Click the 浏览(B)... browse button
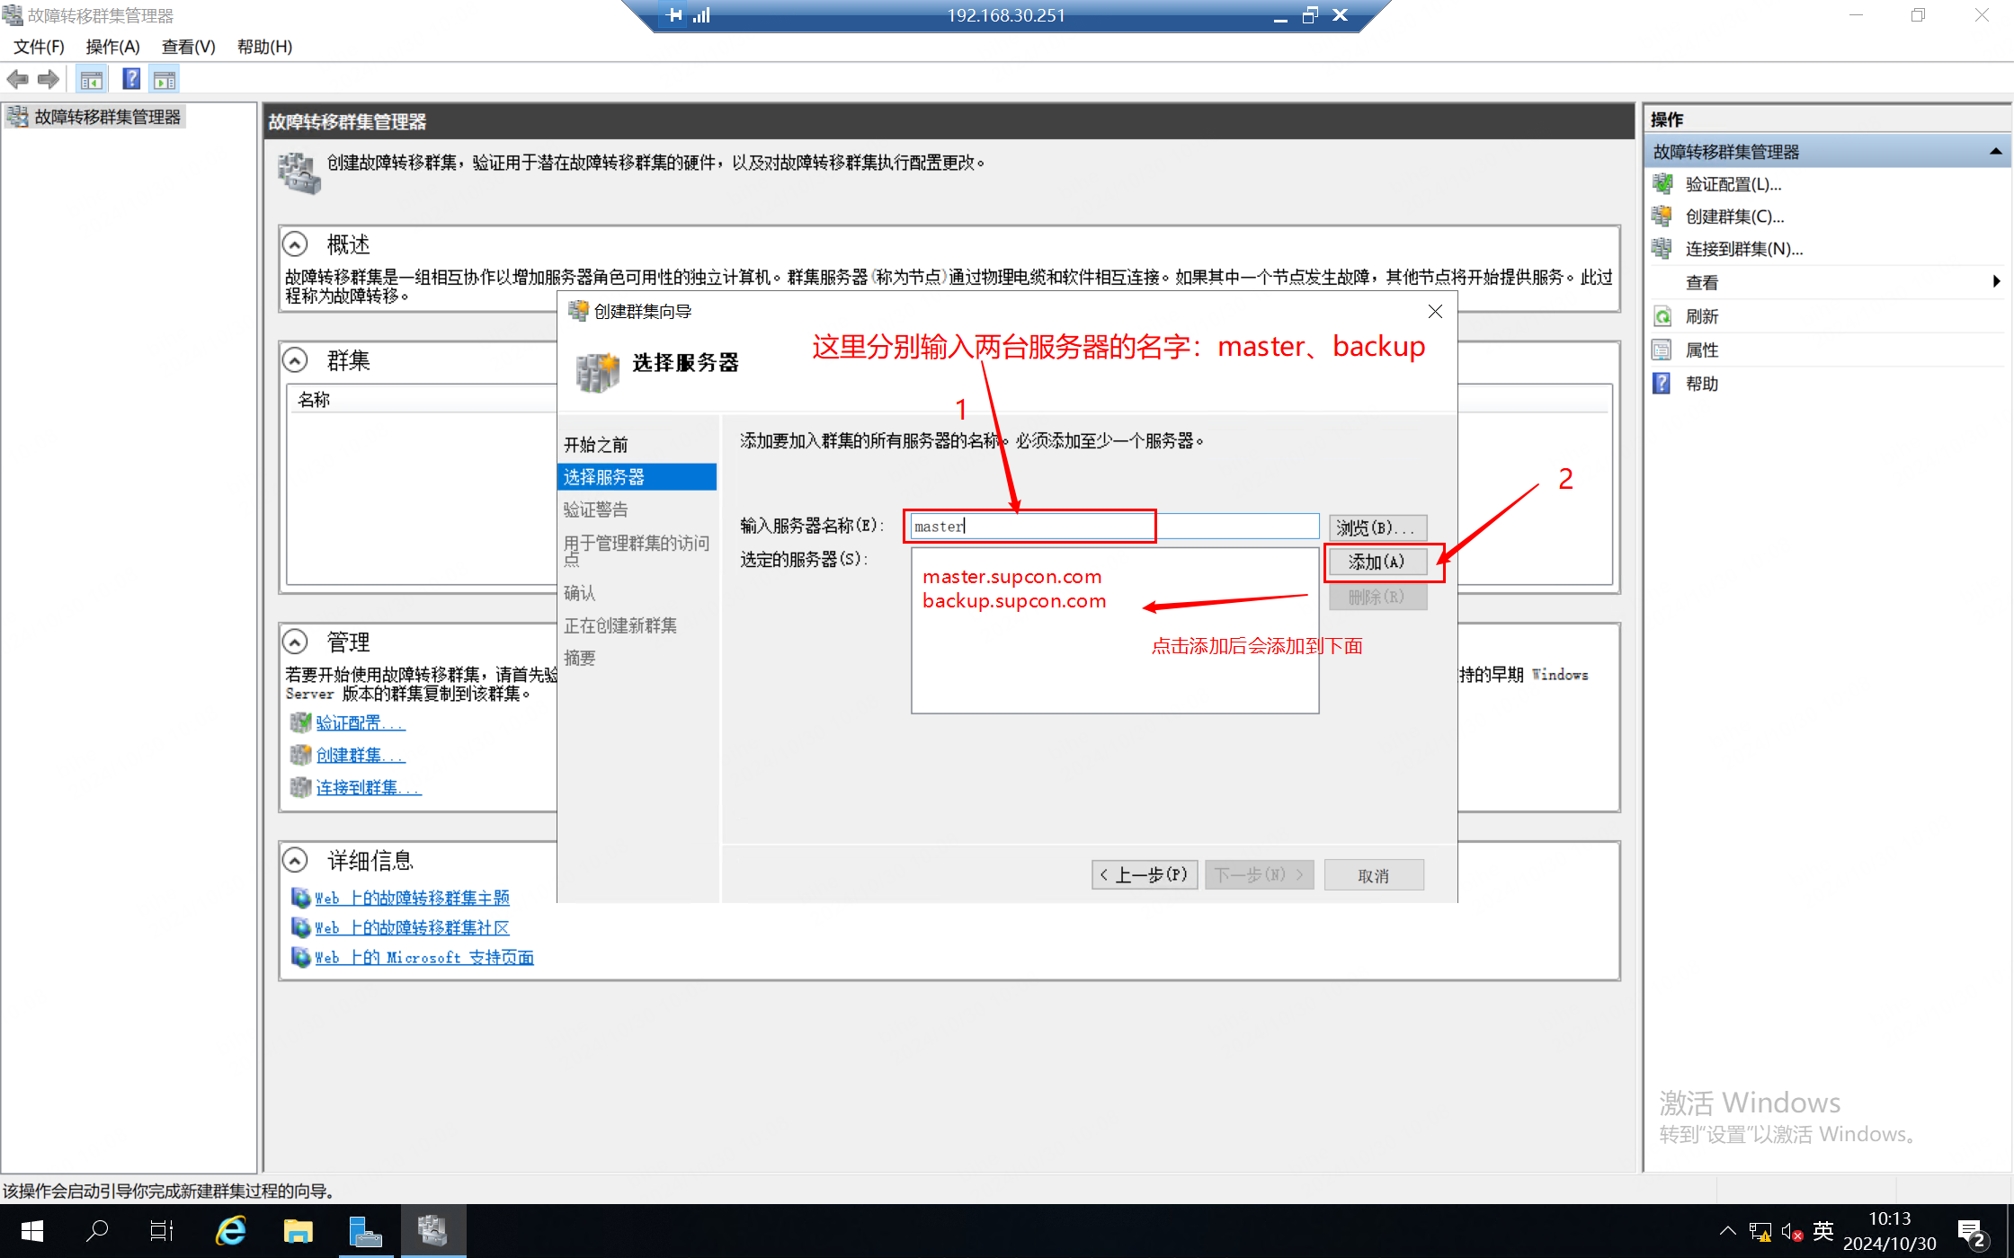The height and width of the screenshot is (1258, 2014). point(1377,527)
